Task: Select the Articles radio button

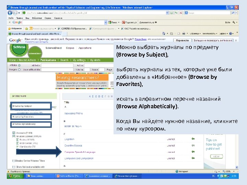Action: (x=19, y=65)
